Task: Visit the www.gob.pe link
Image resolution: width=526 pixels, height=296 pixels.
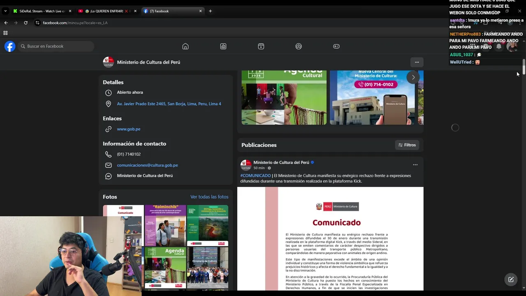Action: click(129, 129)
